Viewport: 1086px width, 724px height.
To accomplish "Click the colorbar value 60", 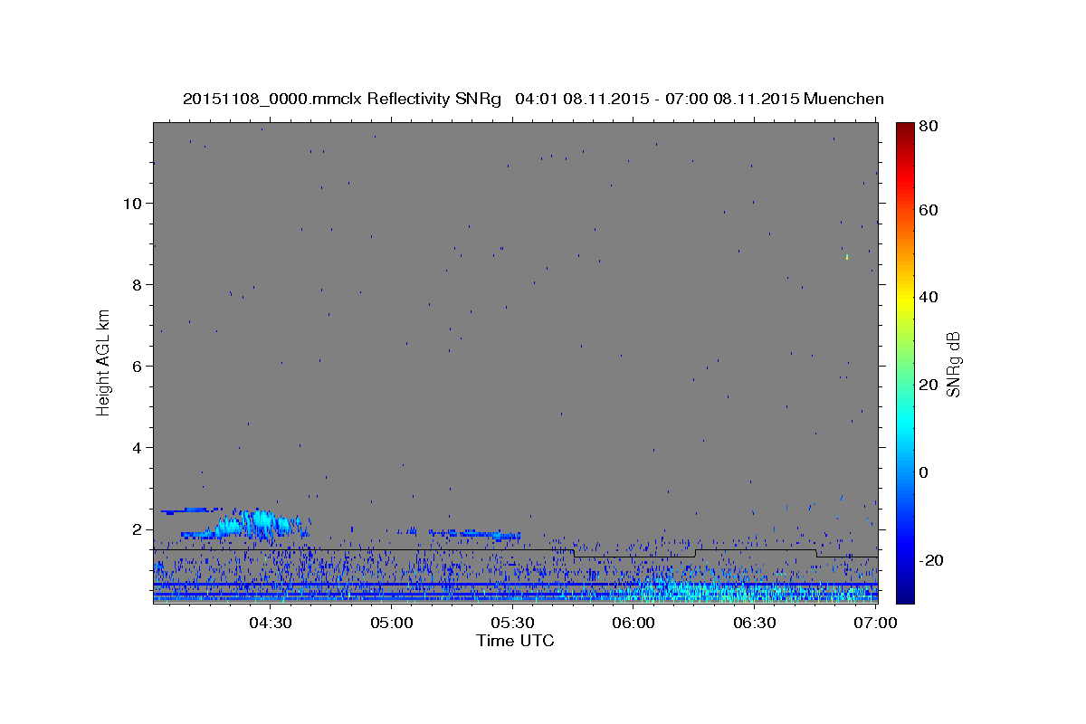I will pyautogui.click(x=930, y=210).
